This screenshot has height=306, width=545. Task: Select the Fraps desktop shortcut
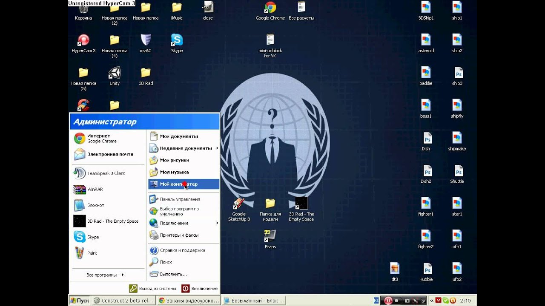tap(270, 239)
